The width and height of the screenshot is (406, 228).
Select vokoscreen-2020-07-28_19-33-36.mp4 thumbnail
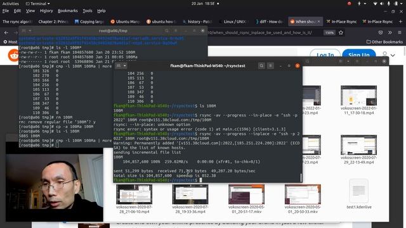click(x=190, y=194)
